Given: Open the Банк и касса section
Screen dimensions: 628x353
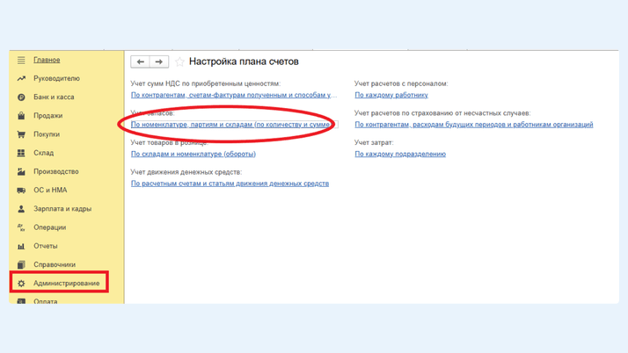Looking at the screenshot, I should point(54,97).
